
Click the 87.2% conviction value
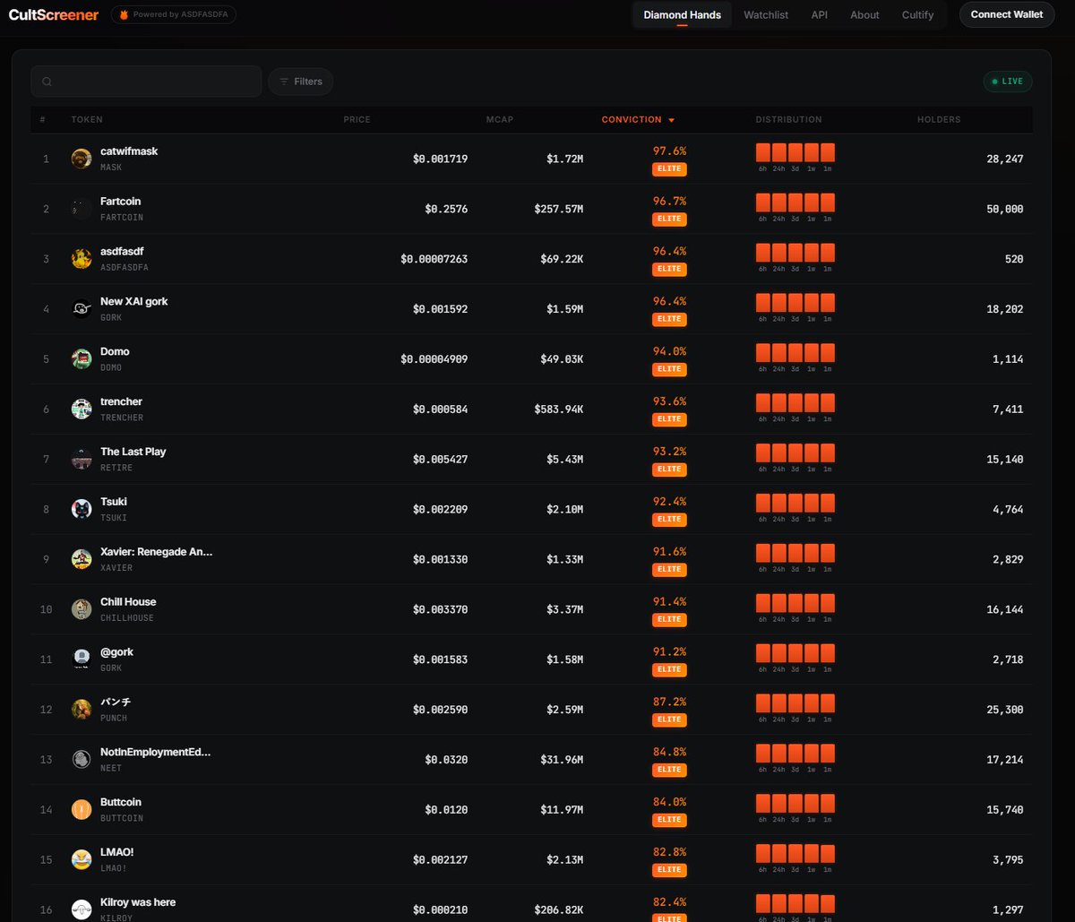(x=669, y=702)
